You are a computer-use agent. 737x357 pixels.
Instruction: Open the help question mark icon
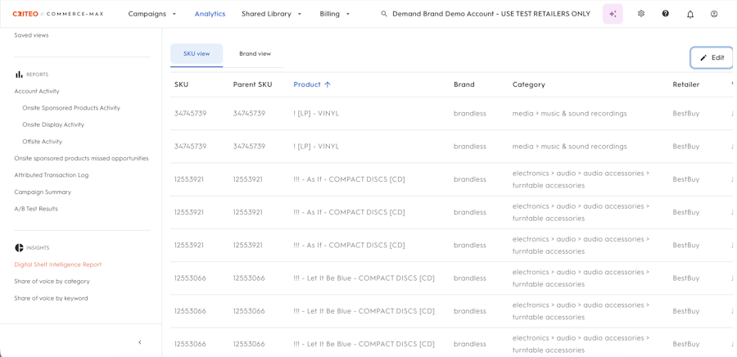point(666,14)
